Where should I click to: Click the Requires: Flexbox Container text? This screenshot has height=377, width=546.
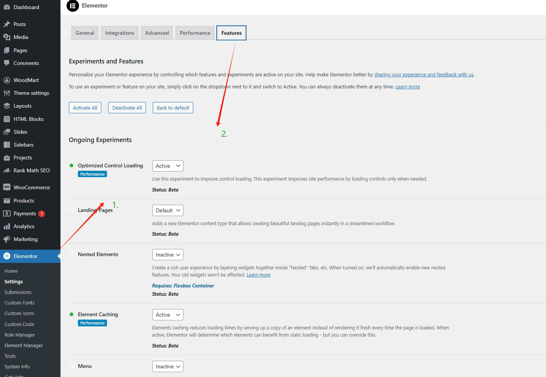pos(183,286)
